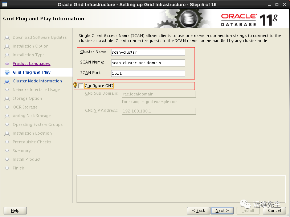This screenshot has height=217, width=290.
Task: Click the 'For example: grid.example.com' hint text
Action: (x=150, y=102)
